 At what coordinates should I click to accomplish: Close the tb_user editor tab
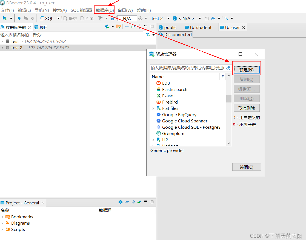(243, 28)
